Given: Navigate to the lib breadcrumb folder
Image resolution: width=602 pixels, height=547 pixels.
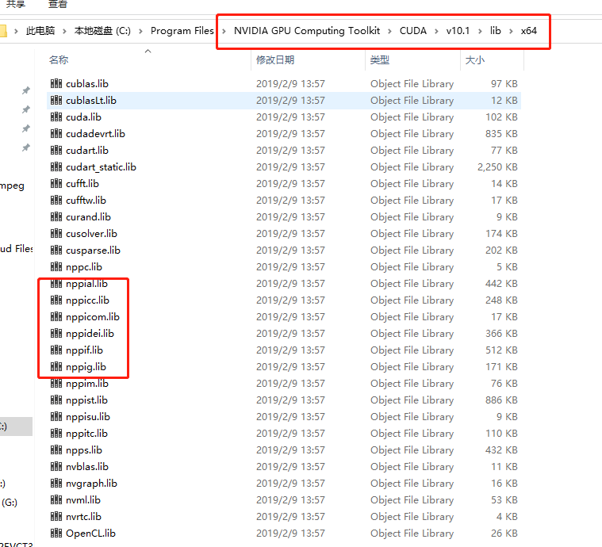Looking at the screenshot, I should coord(495,31).
